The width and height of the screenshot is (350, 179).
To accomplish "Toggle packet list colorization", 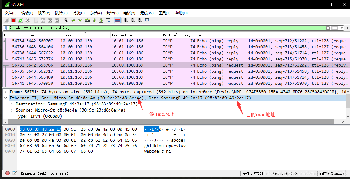I will pos(117,20).
